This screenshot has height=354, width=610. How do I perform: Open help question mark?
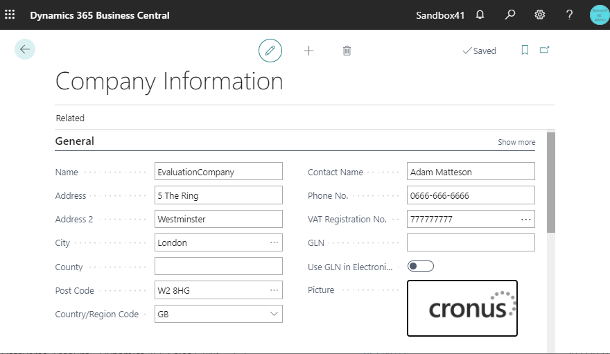569,15
